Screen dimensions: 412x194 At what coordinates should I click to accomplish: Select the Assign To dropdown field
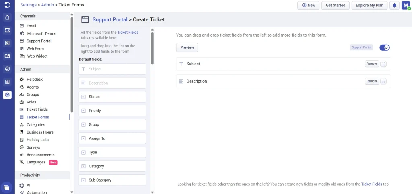point(112,138)
